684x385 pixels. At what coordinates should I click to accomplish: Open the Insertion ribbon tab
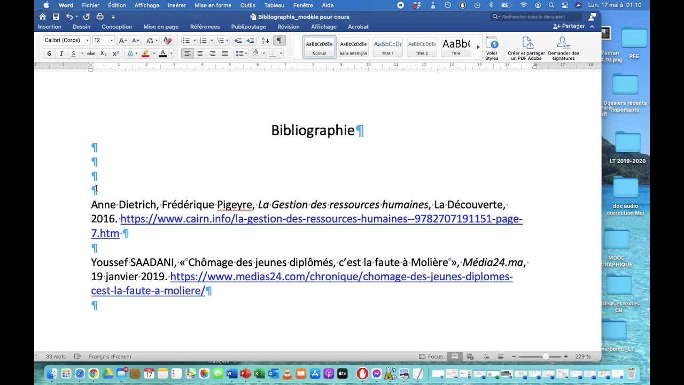click(x=50, y=27)
